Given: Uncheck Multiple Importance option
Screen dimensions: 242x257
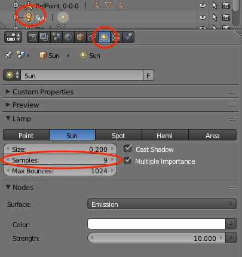Looking at the screenshot, I should pos(128,161).
